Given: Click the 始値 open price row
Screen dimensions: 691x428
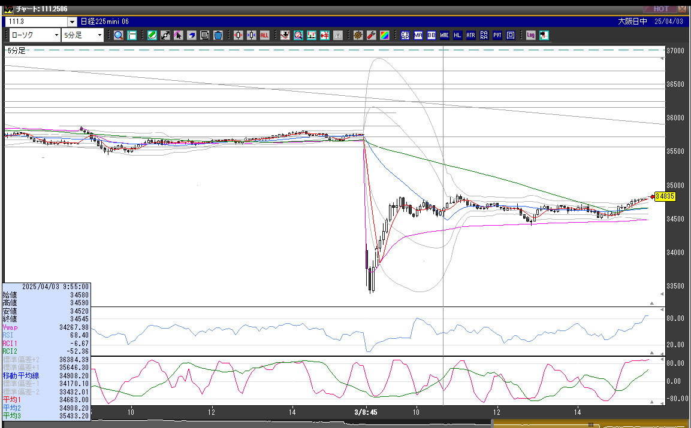Looking at the screenshot, I should click(46, 295).
